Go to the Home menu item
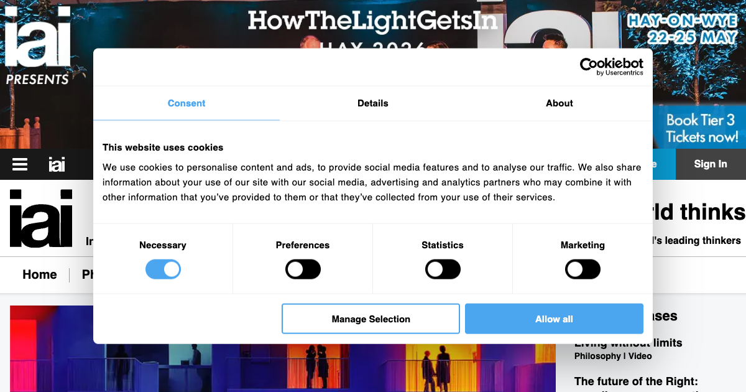Image resolution: width=746 pixels, height=392 pixels. [40, 274]
